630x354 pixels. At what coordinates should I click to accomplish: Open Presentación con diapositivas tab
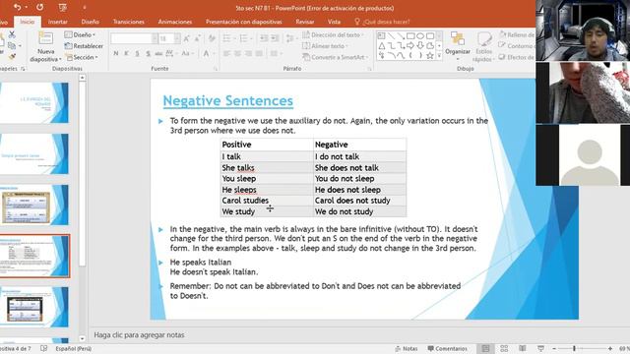pos(243,22)
